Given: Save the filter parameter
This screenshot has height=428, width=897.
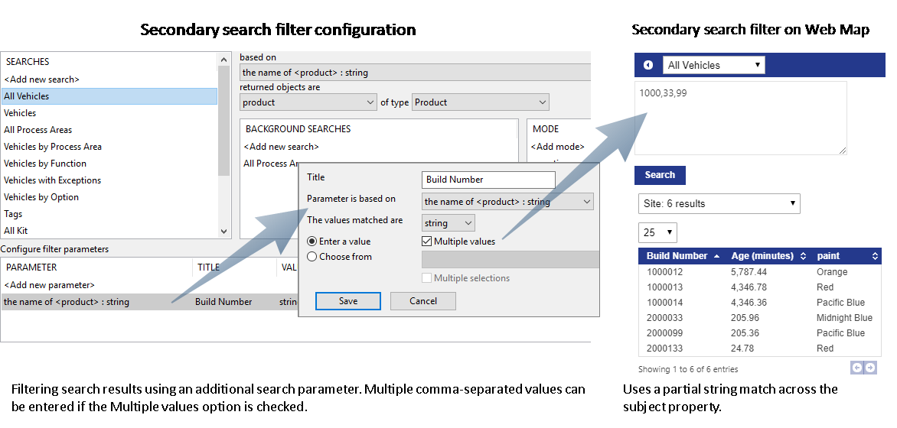Looking at the screenshot, I should [x=347, y=301].
